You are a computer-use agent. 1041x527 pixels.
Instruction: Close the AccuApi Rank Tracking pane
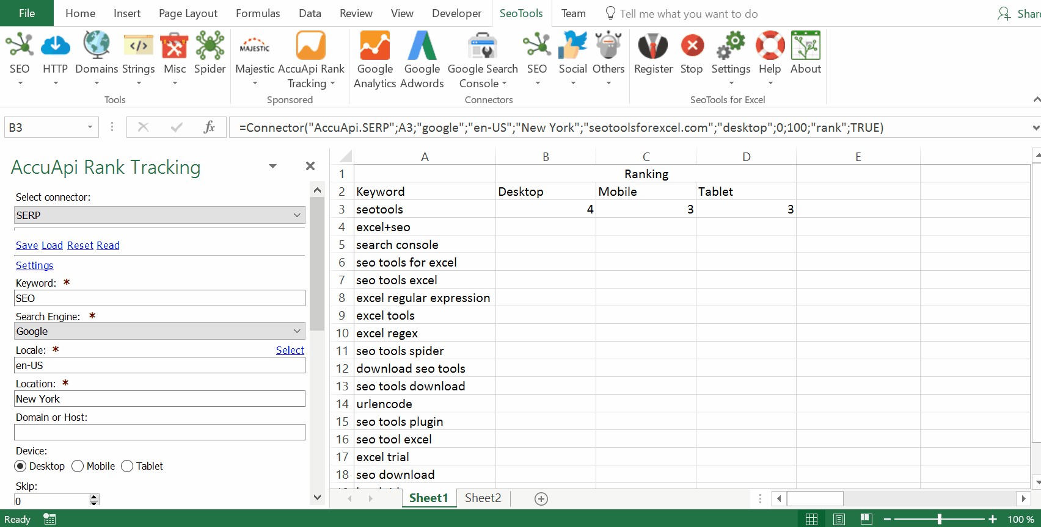point(310,166)
